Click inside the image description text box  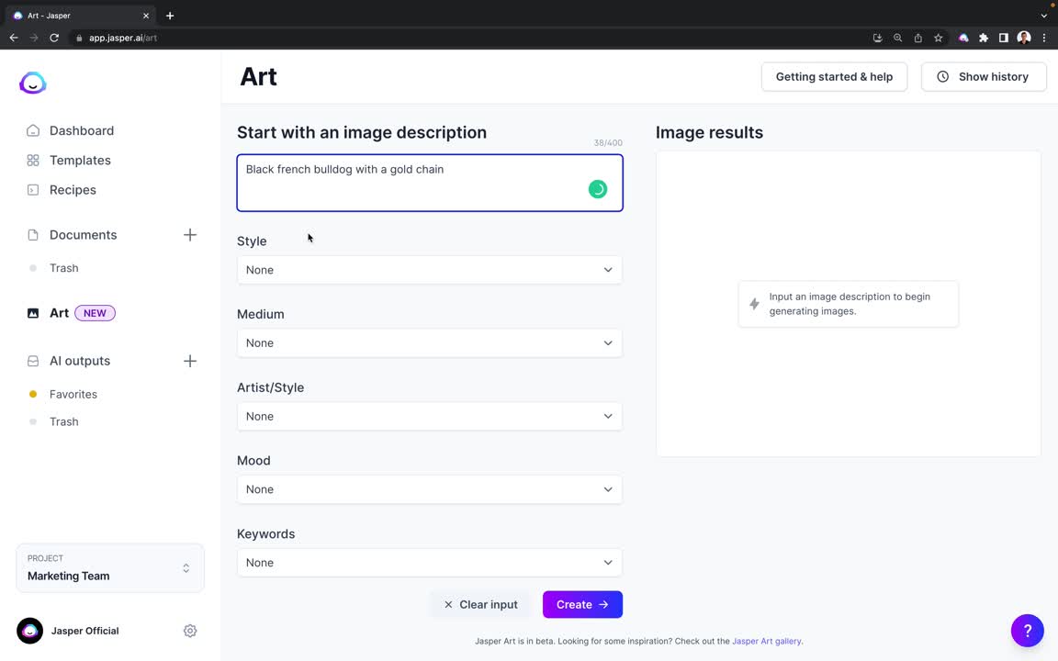tap(429, 183)
